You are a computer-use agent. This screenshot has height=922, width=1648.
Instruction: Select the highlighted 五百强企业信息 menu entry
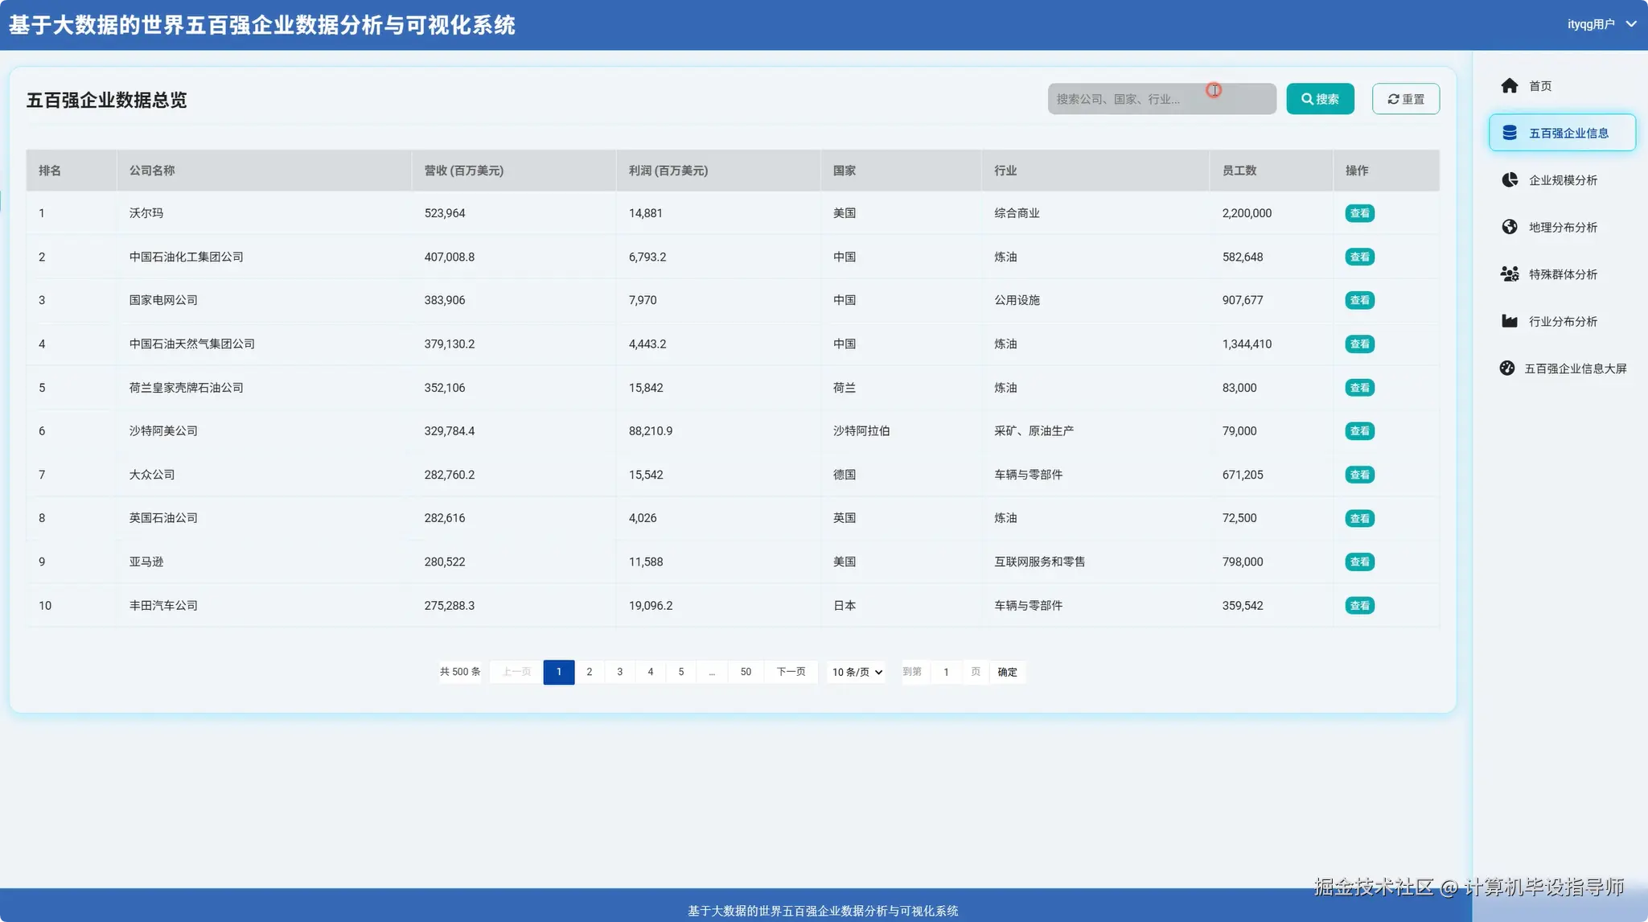pos(1568,132)
